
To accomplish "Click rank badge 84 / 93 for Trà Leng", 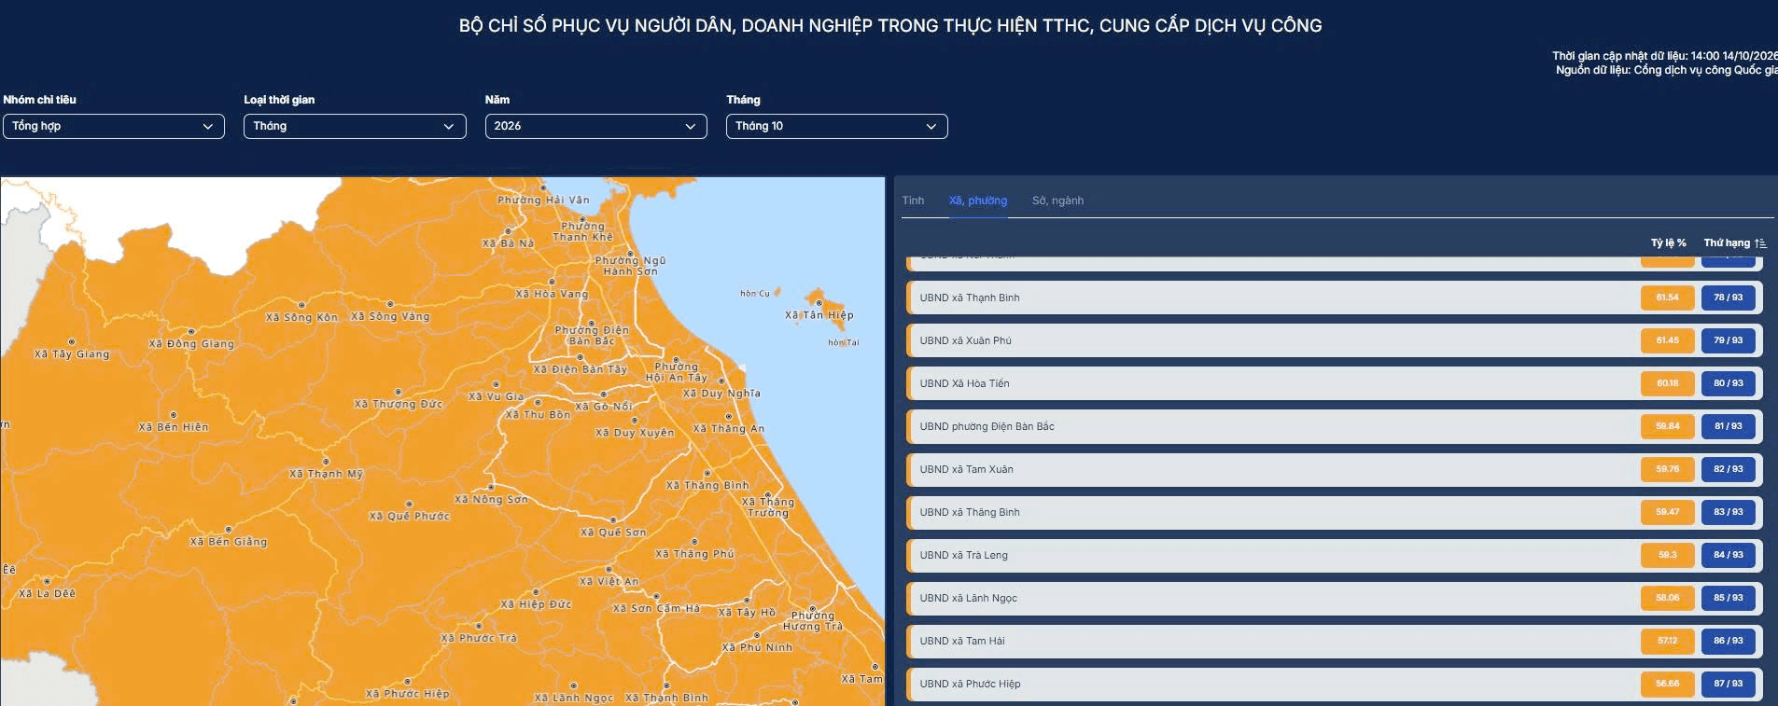I will [1729, 555].
